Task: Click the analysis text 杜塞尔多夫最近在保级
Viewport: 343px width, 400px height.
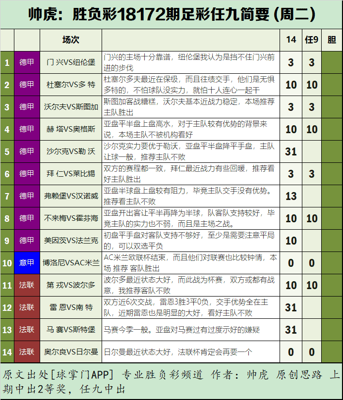Action: (x=141, y=79)
